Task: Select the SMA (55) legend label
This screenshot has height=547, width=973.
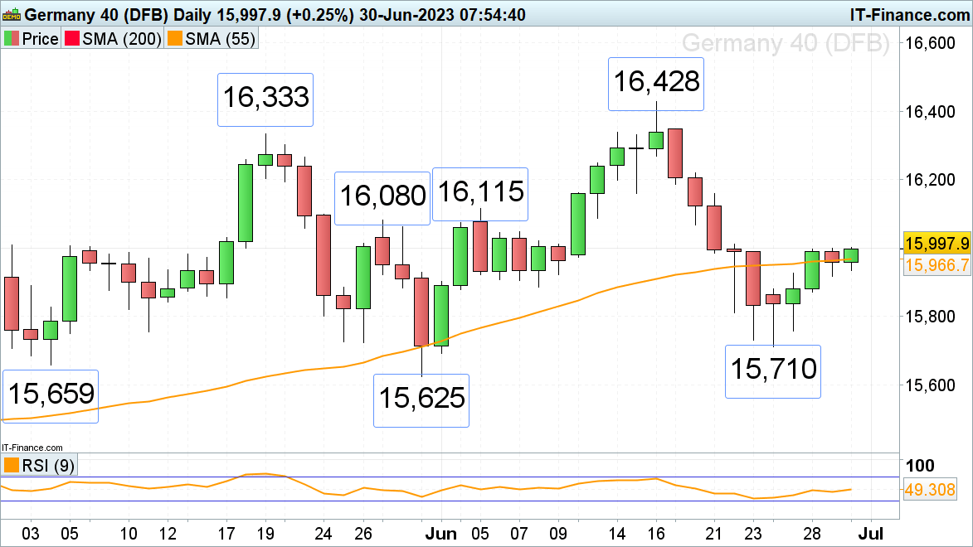Action: (x=220, y=38)
